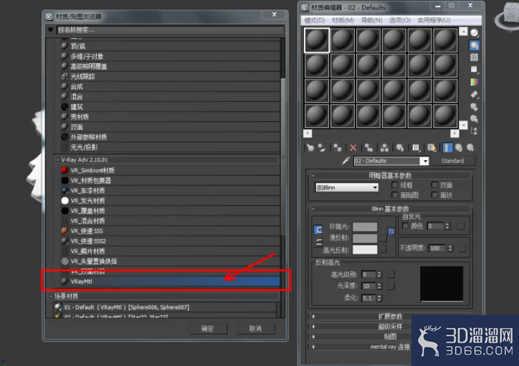Click the Standard material type button

pos(452,161)
